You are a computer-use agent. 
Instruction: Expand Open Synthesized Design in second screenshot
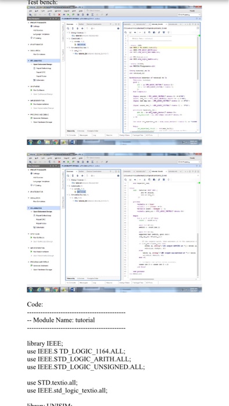point(31,242)
